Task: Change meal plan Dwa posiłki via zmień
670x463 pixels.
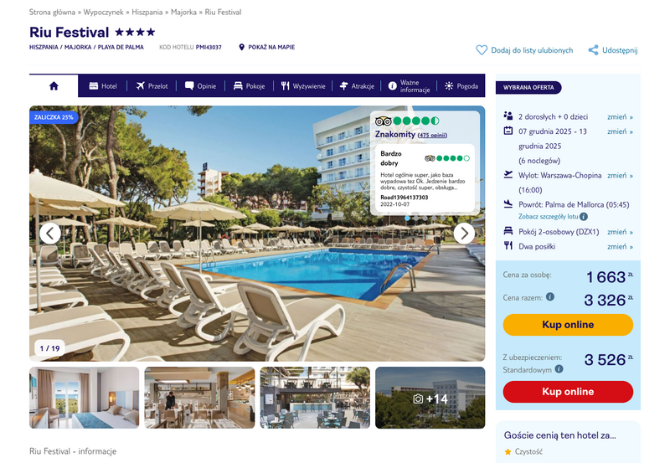Action: coord(620,246)
